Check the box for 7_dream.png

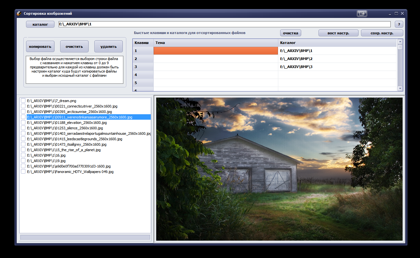coord(23,101)
